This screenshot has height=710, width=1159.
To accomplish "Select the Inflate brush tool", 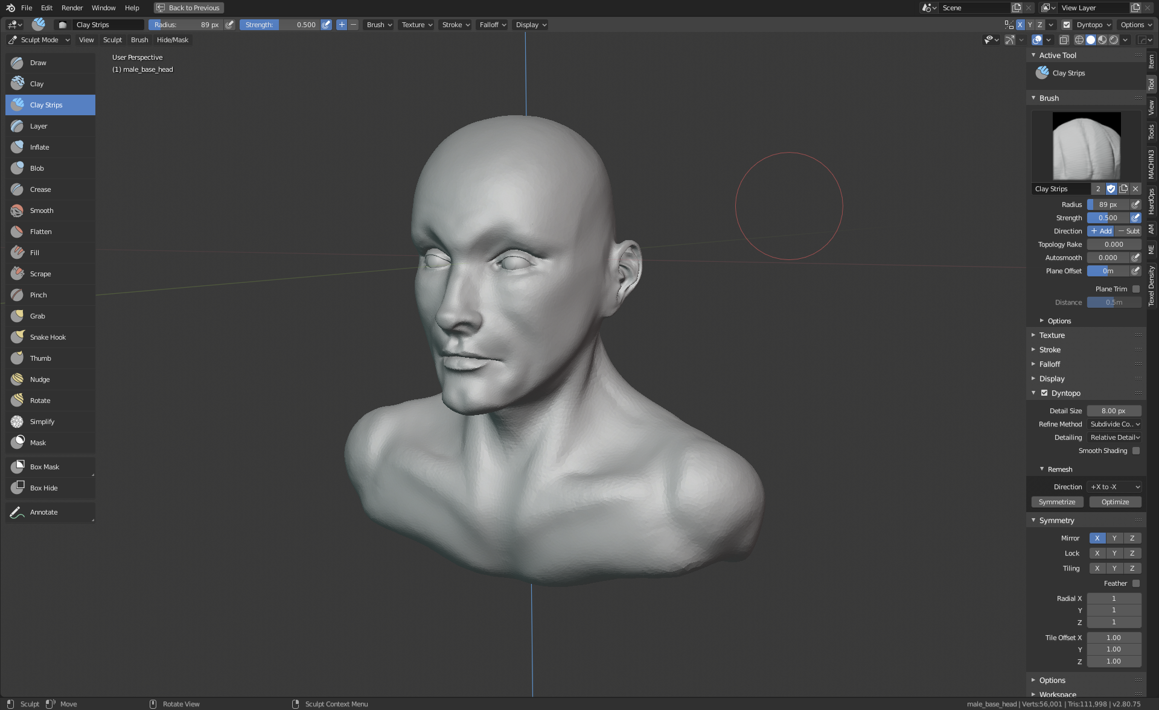I will click(40, 147).
